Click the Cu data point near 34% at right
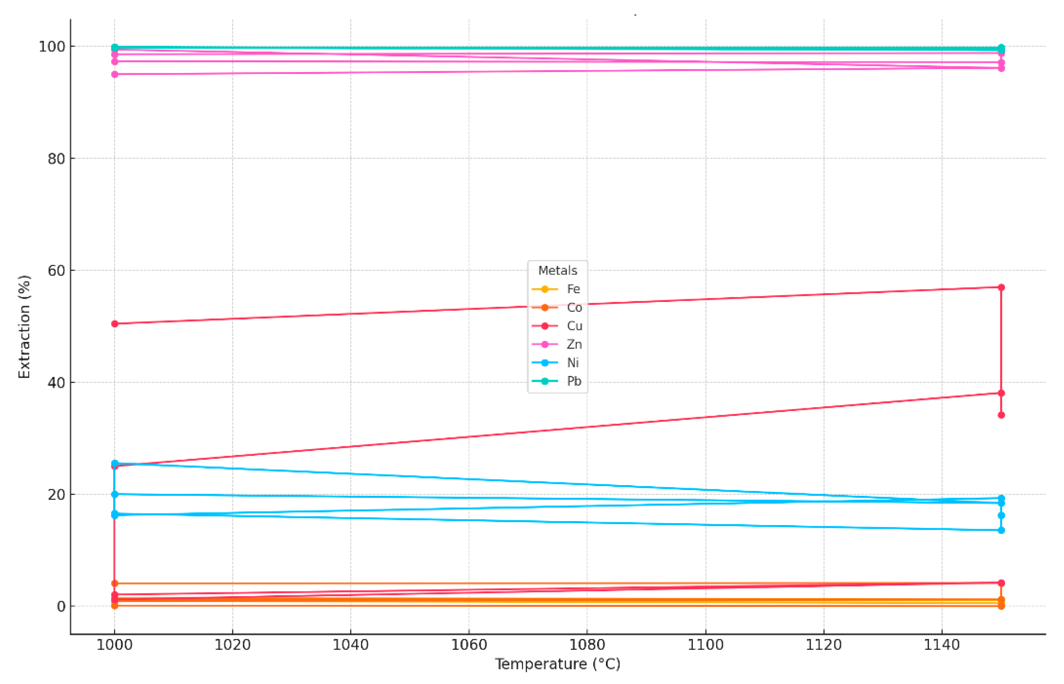This screenshot has width=1064, height=684. pyautogui.click(x=1001, y=415)
